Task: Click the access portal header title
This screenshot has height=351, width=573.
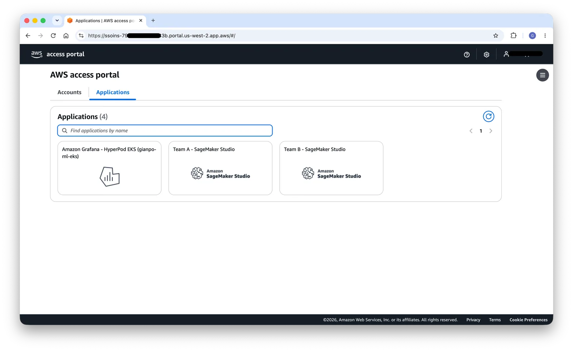Action: [x=66, y=54]
